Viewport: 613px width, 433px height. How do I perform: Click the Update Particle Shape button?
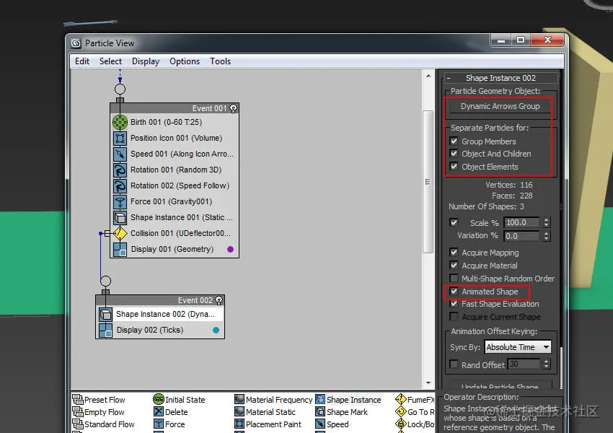point(500,387)
